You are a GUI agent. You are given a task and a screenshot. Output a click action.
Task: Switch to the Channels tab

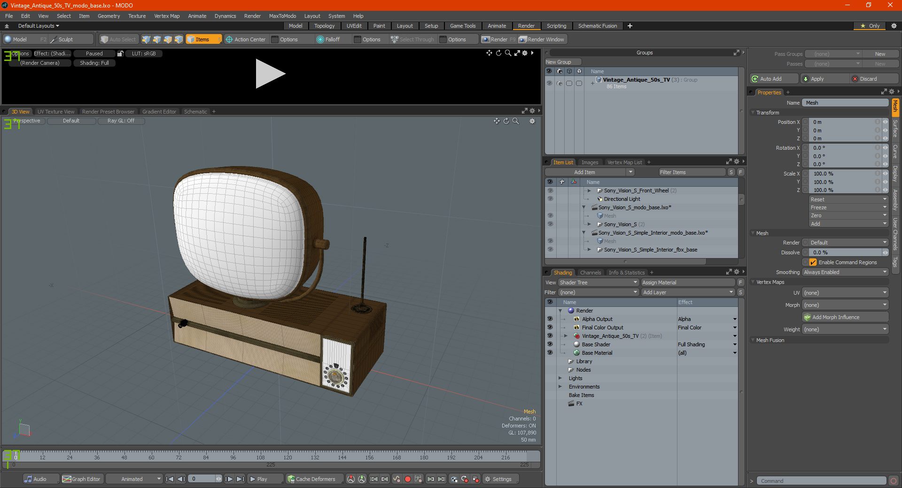coord(590,273)
